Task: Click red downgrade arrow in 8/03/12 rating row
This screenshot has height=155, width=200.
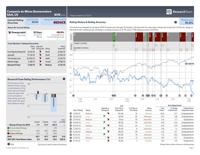Action: click(x=108, y=126)
